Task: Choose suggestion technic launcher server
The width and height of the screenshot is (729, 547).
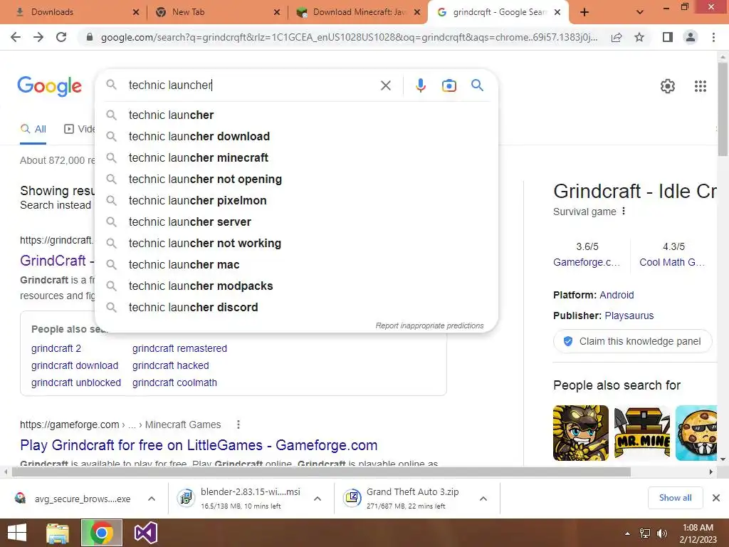Action: click(296, 222)
